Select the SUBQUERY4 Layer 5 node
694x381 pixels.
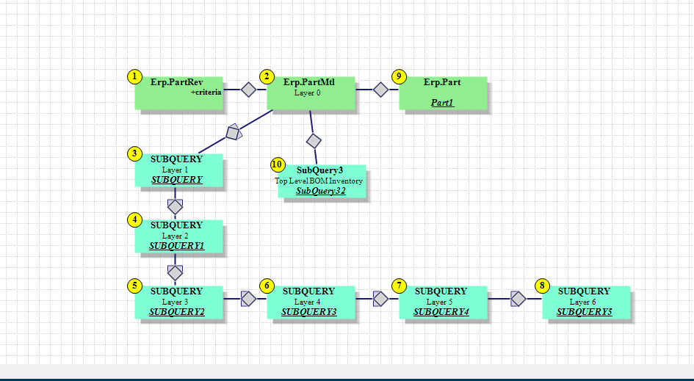(x=443, y=302)
